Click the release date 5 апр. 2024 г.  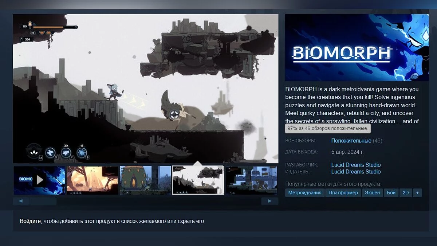click(x=347, y=152)
